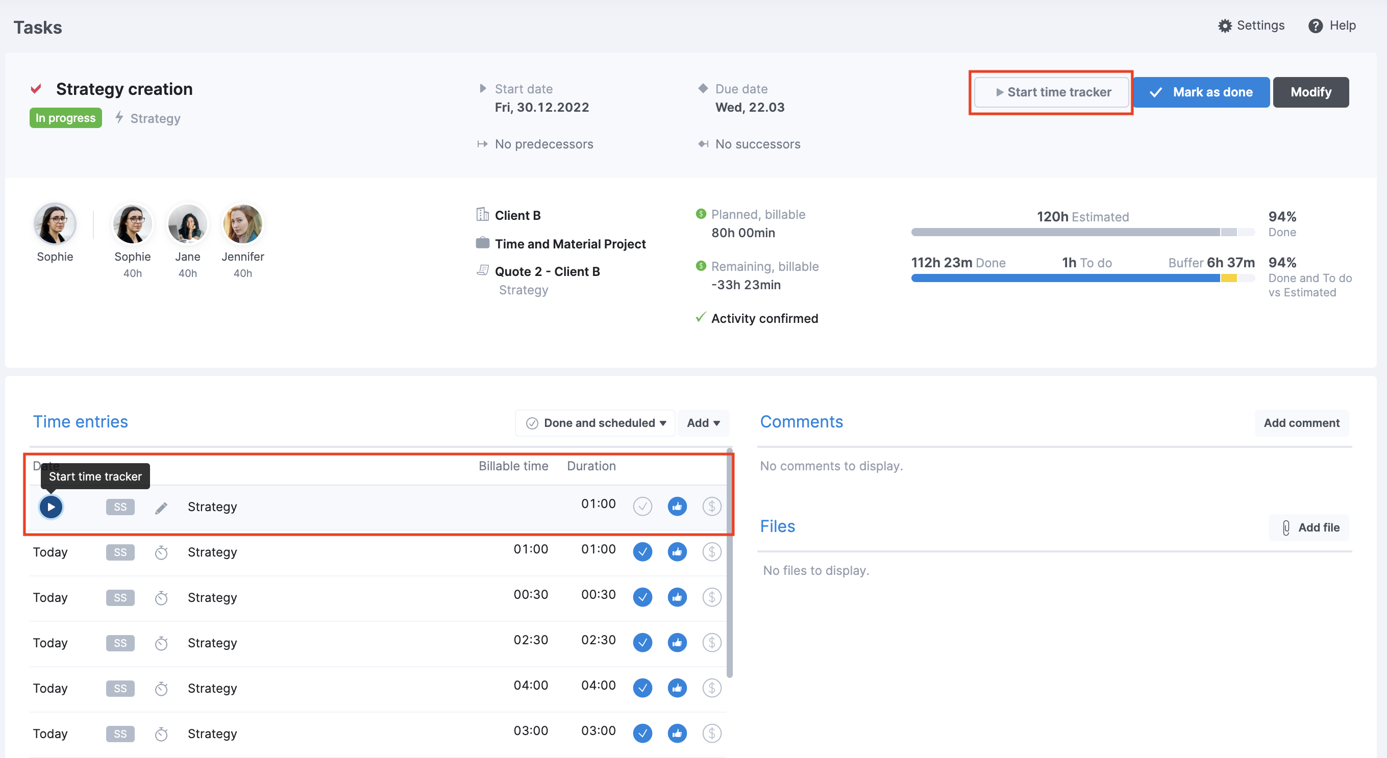Viewport: 1387px width, 758px height.
Task: Toggle dollar icon on the Today 02:30 entry
Action: pos(712,642)
